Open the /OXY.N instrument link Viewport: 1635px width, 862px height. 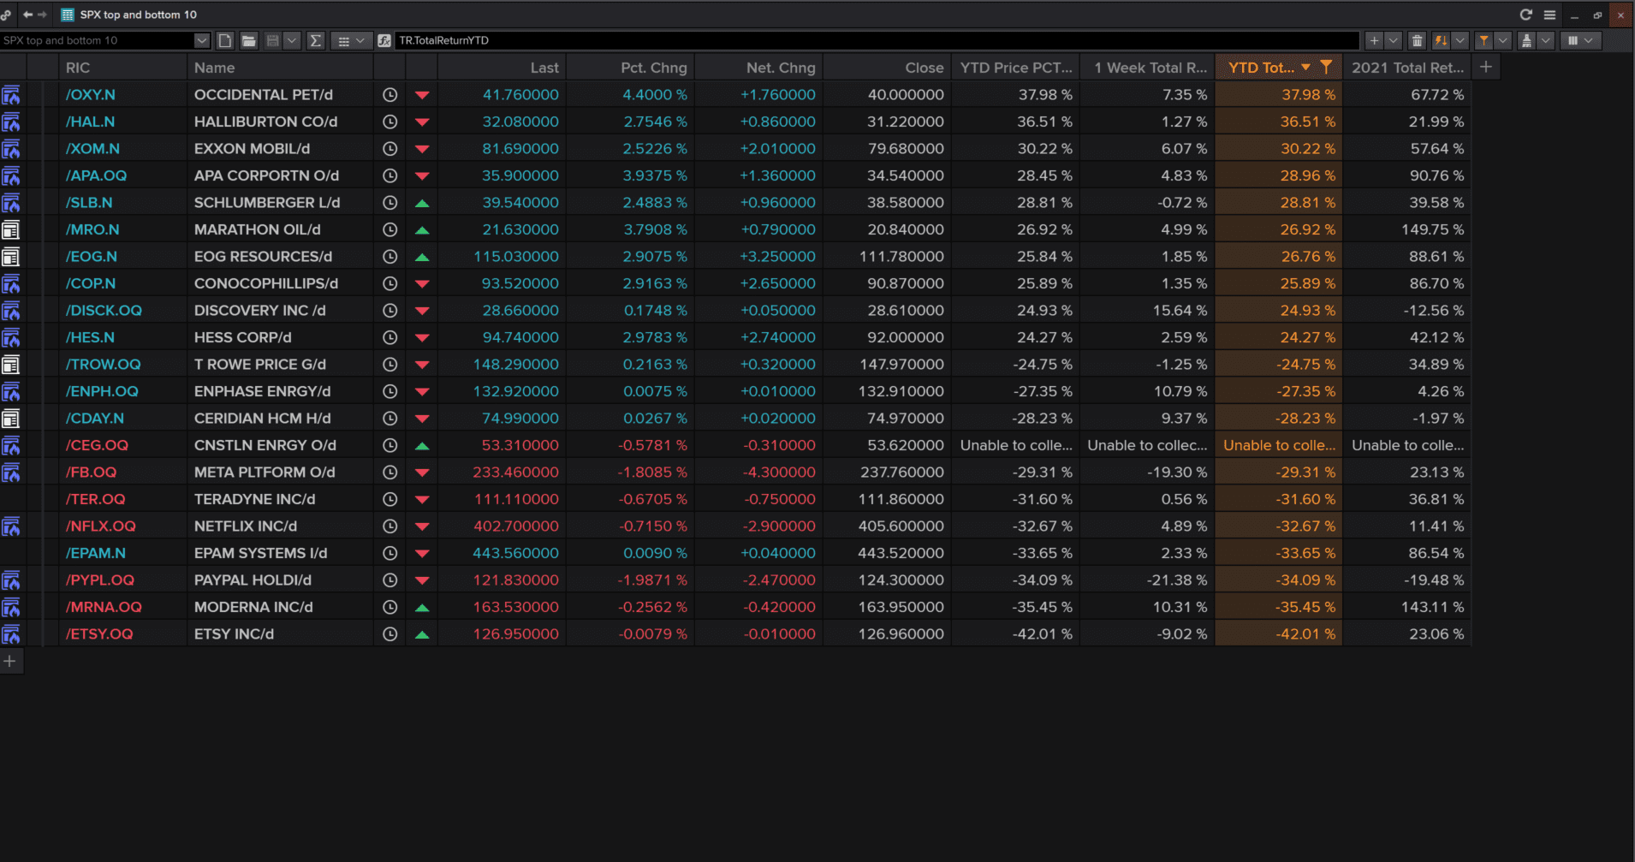click(x=91, y=95)
